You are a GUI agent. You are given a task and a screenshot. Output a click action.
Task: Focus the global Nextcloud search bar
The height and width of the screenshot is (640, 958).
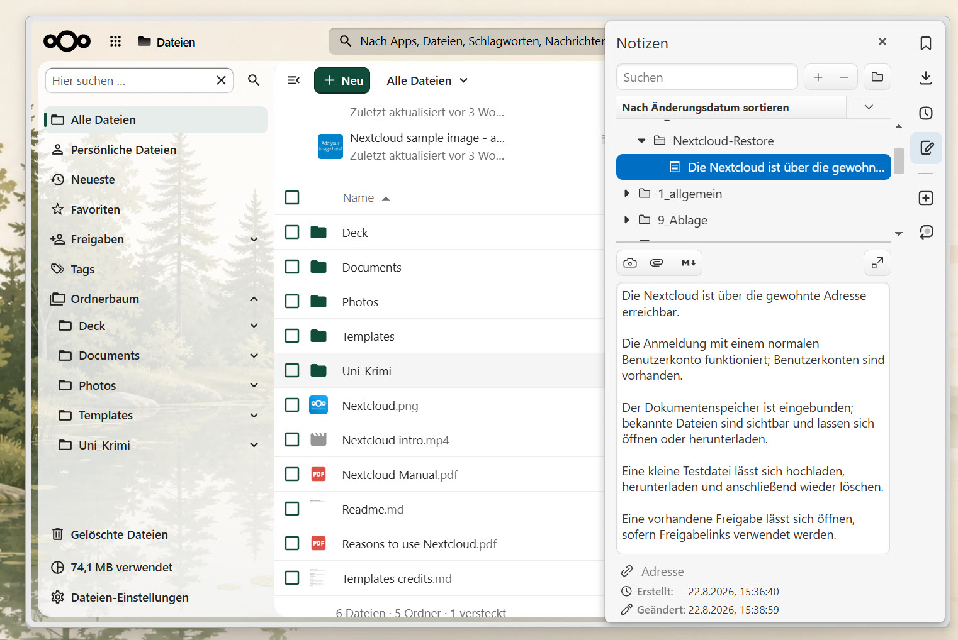(x=467, y=41)
